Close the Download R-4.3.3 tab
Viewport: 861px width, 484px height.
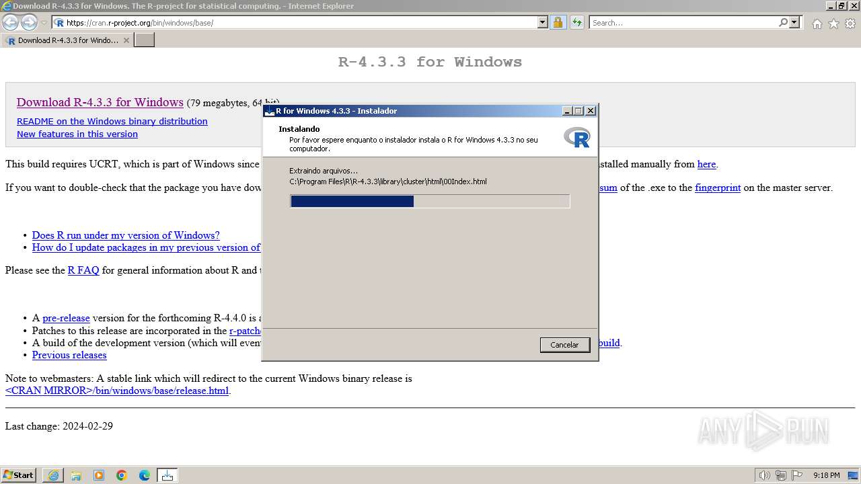point(126,40)
